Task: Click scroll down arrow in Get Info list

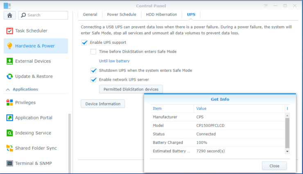Action: [x=287, y=151]
